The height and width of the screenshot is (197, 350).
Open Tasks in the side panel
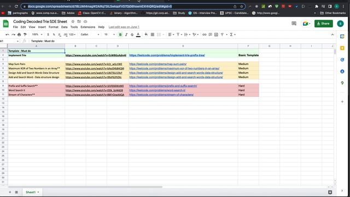click(x=342, y=60)
